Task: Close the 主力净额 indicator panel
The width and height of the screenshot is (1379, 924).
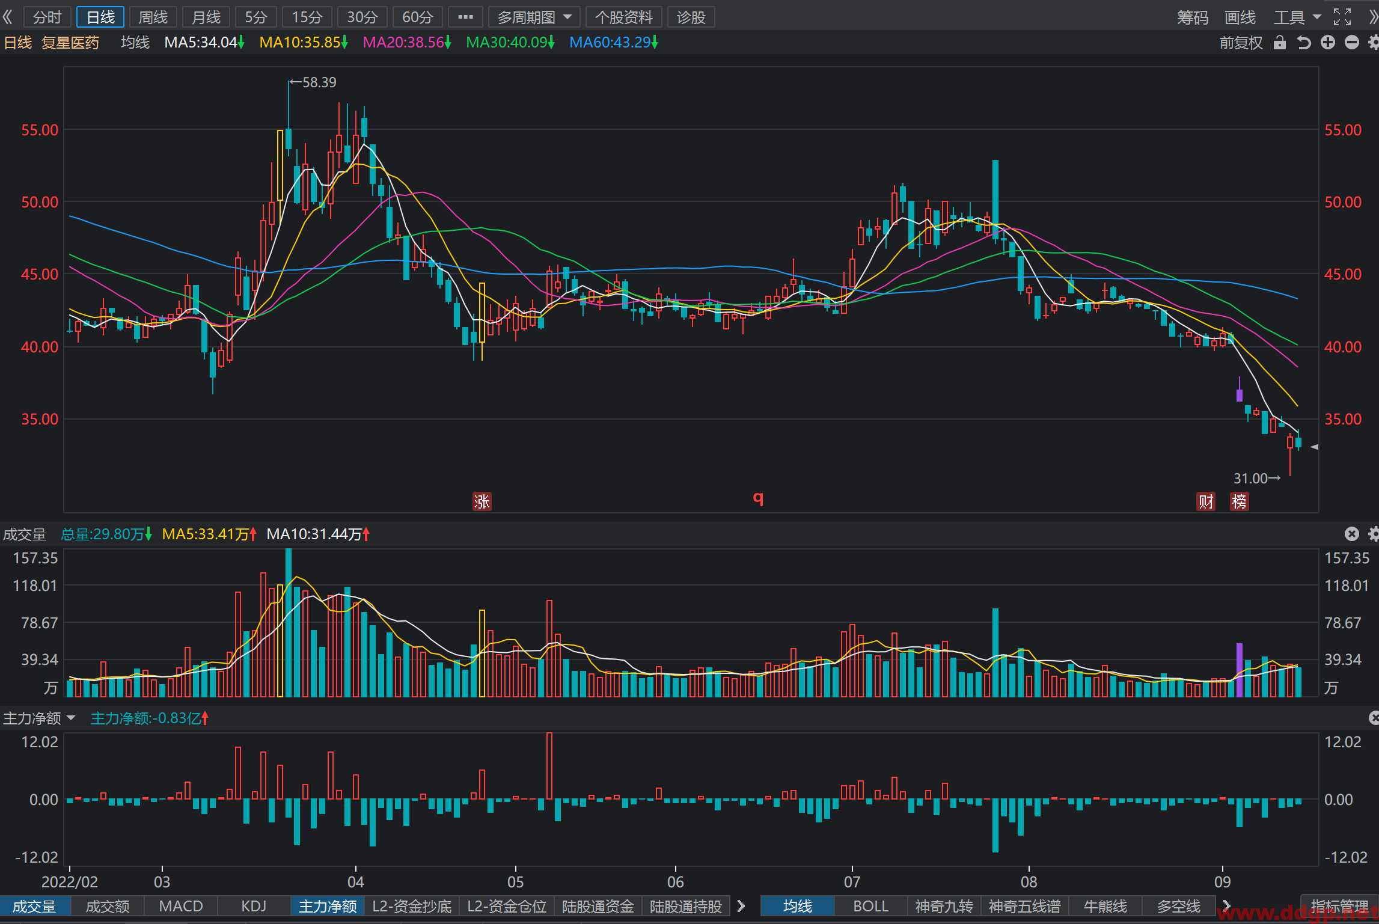Action: [1374, 718]
